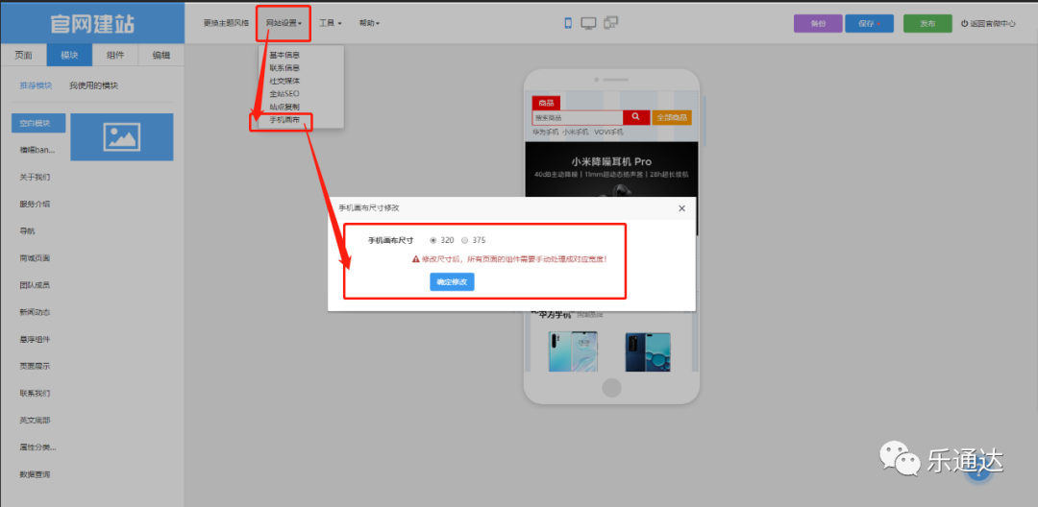Choose 手机画布 from the settings menu
Image resolution: width=1038 pixels, height=507 pixels.
point(284,120)
